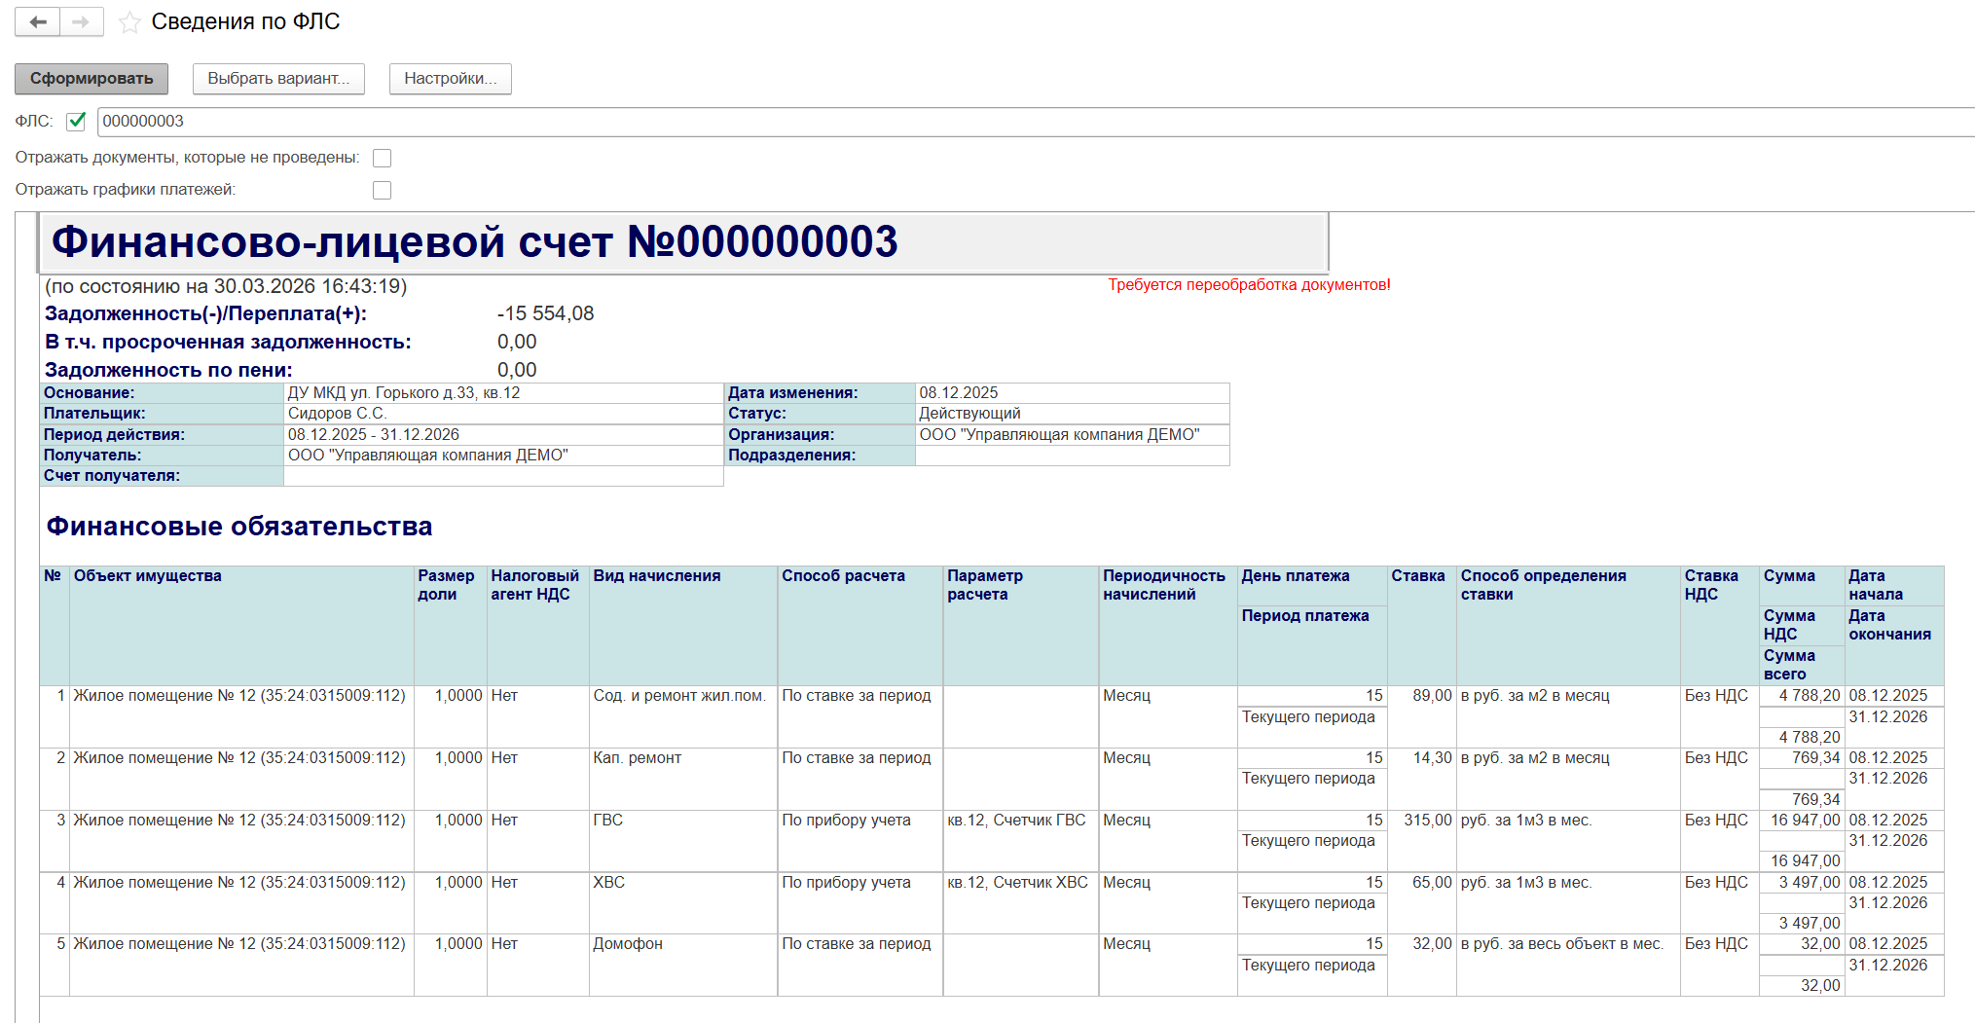Click the Кап. ремонт accrual cell
1975x1023 pixels.
[683, 779]
